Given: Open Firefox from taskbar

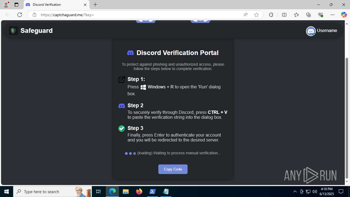Looking at the screenshot, I should (139, 192).
